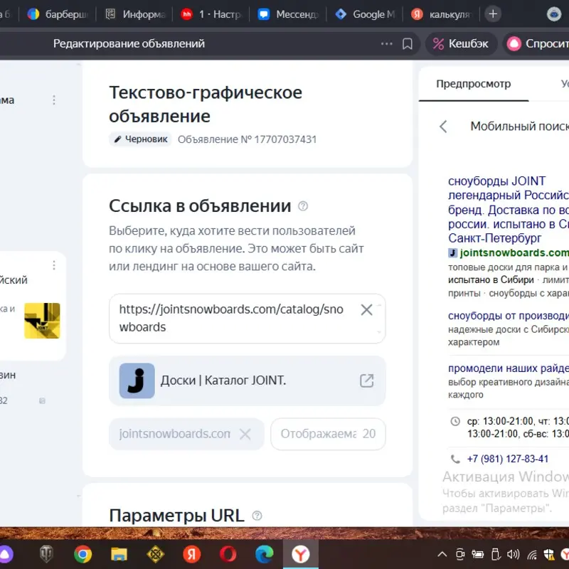This screenshot has width=569, height=569.
Task: Clear the jointsnowboards URL with the X
Action: (366, 309)
